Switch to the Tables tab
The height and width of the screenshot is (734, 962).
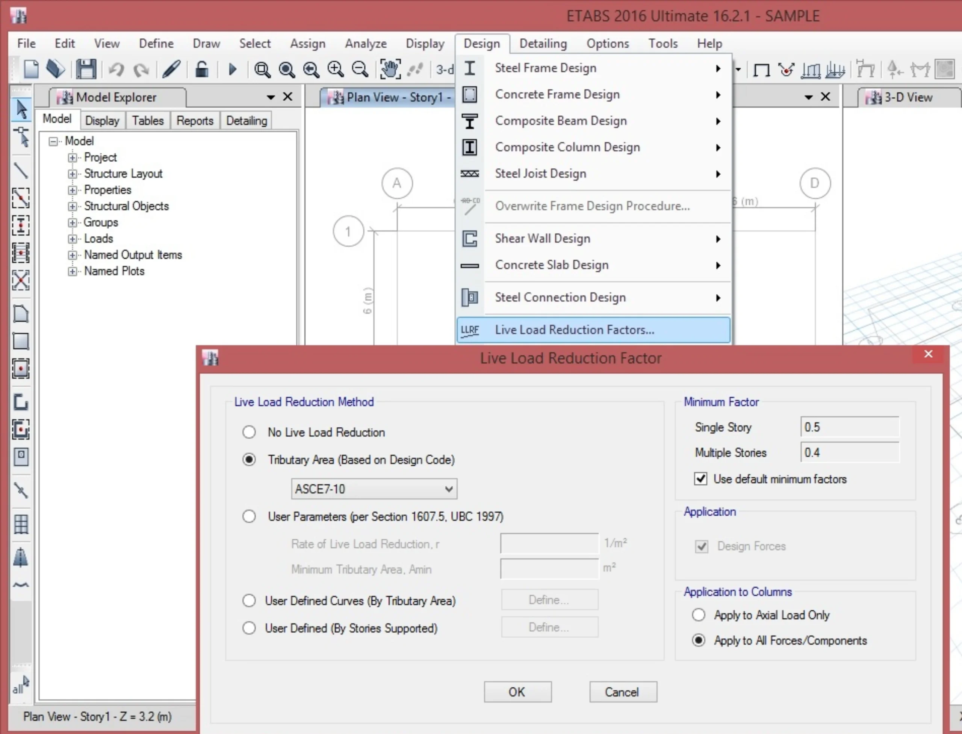(148, 121)
